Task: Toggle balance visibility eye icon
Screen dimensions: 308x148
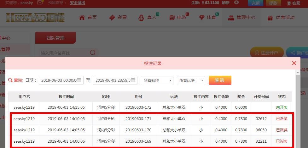Action: coord(236,3)
